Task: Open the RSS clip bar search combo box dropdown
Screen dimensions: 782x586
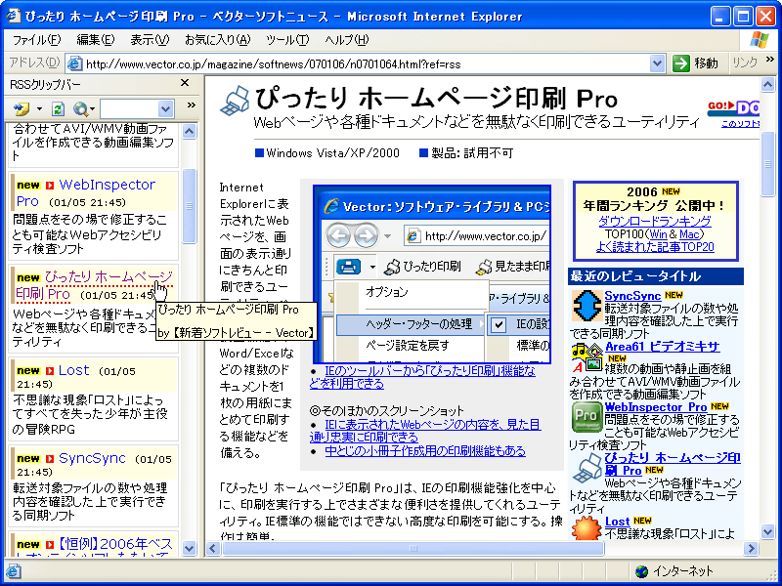Action: (x=165, y=108)
